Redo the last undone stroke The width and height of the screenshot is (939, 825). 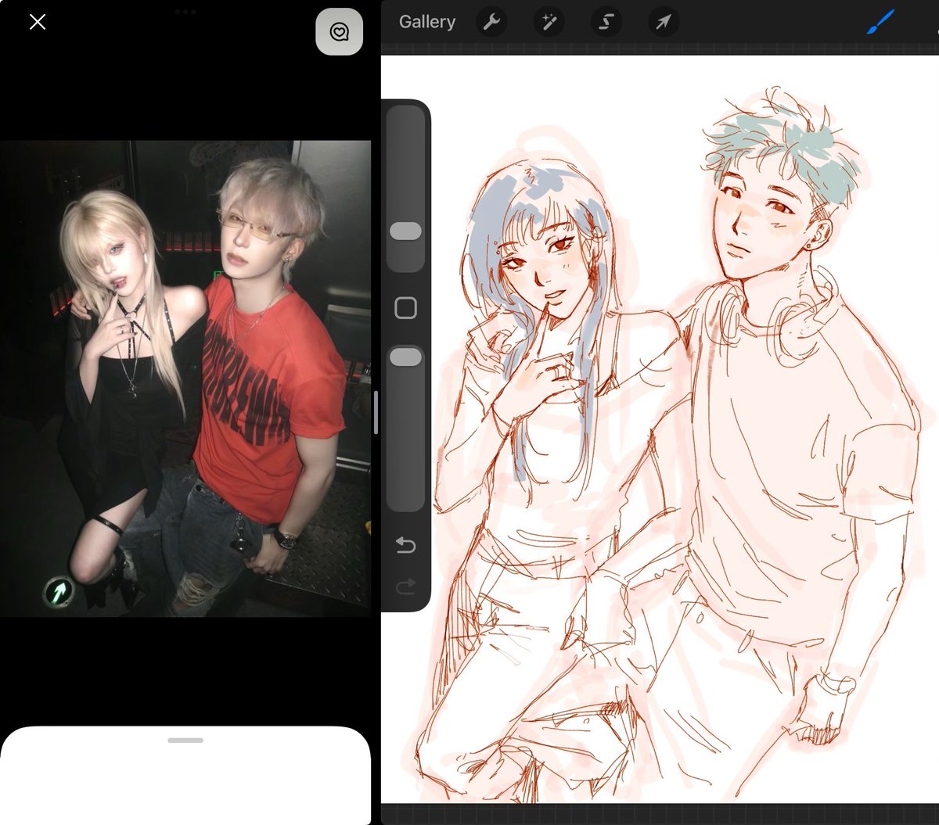point(405,586)
